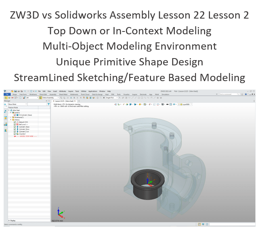The height and width of the screenshot is (228, 258).
Task: Toggle the Default CSYS checkbox
Action: [x=15, y=122]
